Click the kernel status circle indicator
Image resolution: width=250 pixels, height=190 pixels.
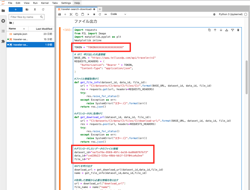pos(246,14)
